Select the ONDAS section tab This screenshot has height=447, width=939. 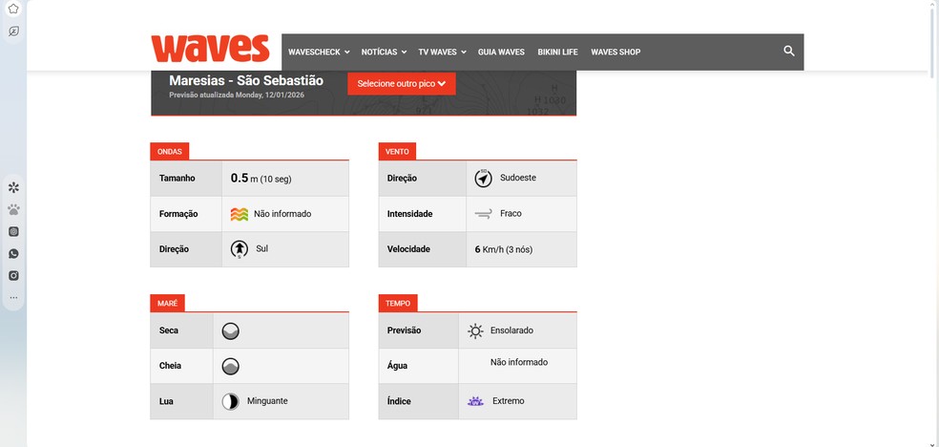(x=170, y=152)
